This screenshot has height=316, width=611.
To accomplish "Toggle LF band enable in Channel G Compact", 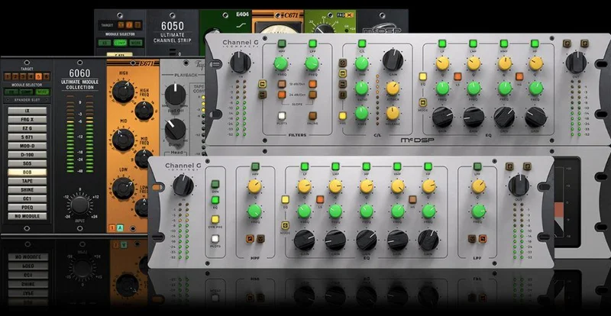I will click(442, 44).
